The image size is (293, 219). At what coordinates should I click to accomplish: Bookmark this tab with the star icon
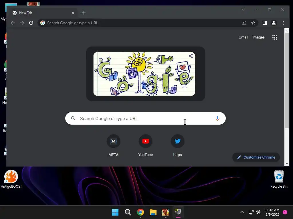point(253,23)
